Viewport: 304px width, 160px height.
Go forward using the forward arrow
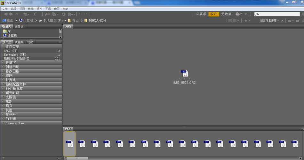coord(11,14)
